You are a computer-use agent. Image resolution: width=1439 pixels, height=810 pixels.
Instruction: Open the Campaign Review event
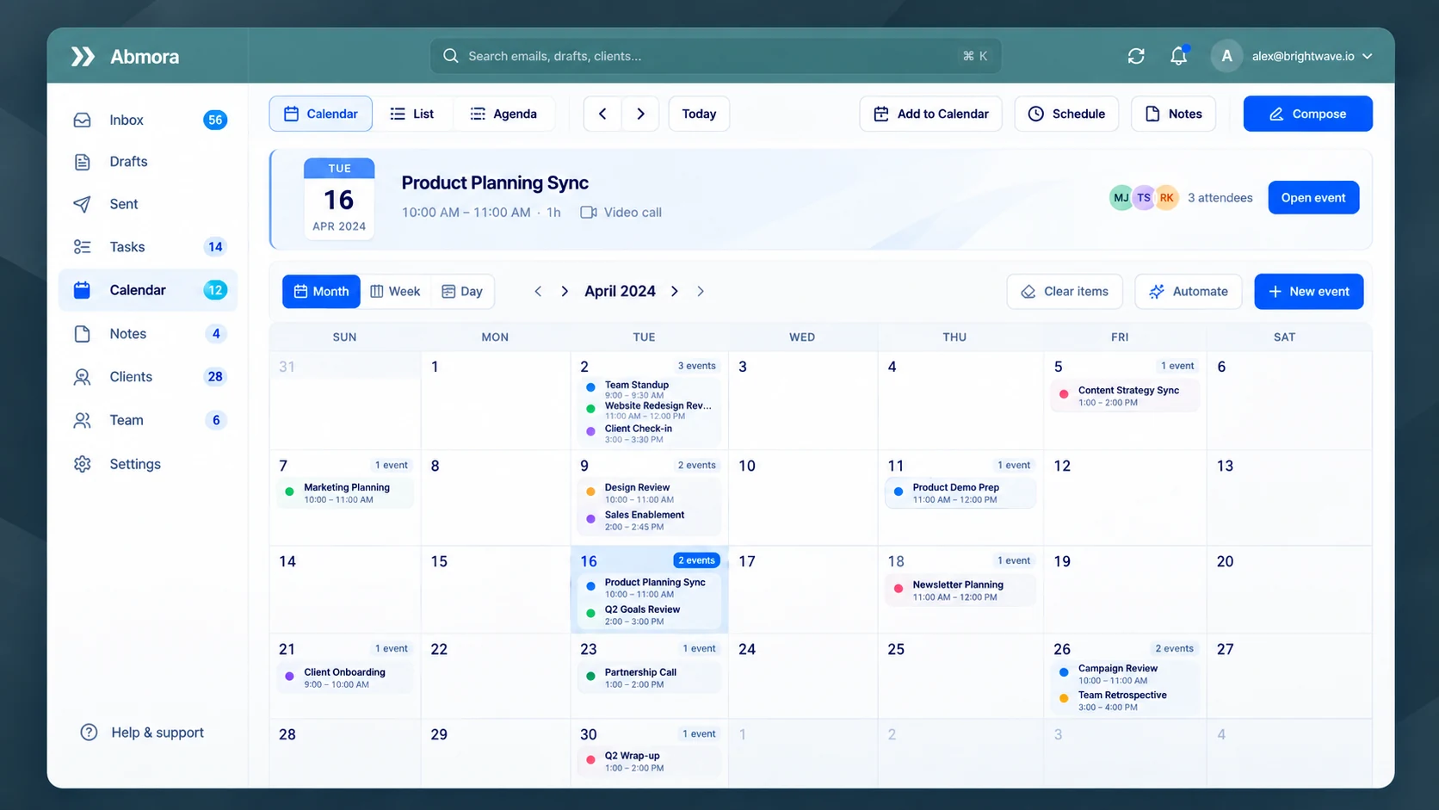coord(1124,674)
